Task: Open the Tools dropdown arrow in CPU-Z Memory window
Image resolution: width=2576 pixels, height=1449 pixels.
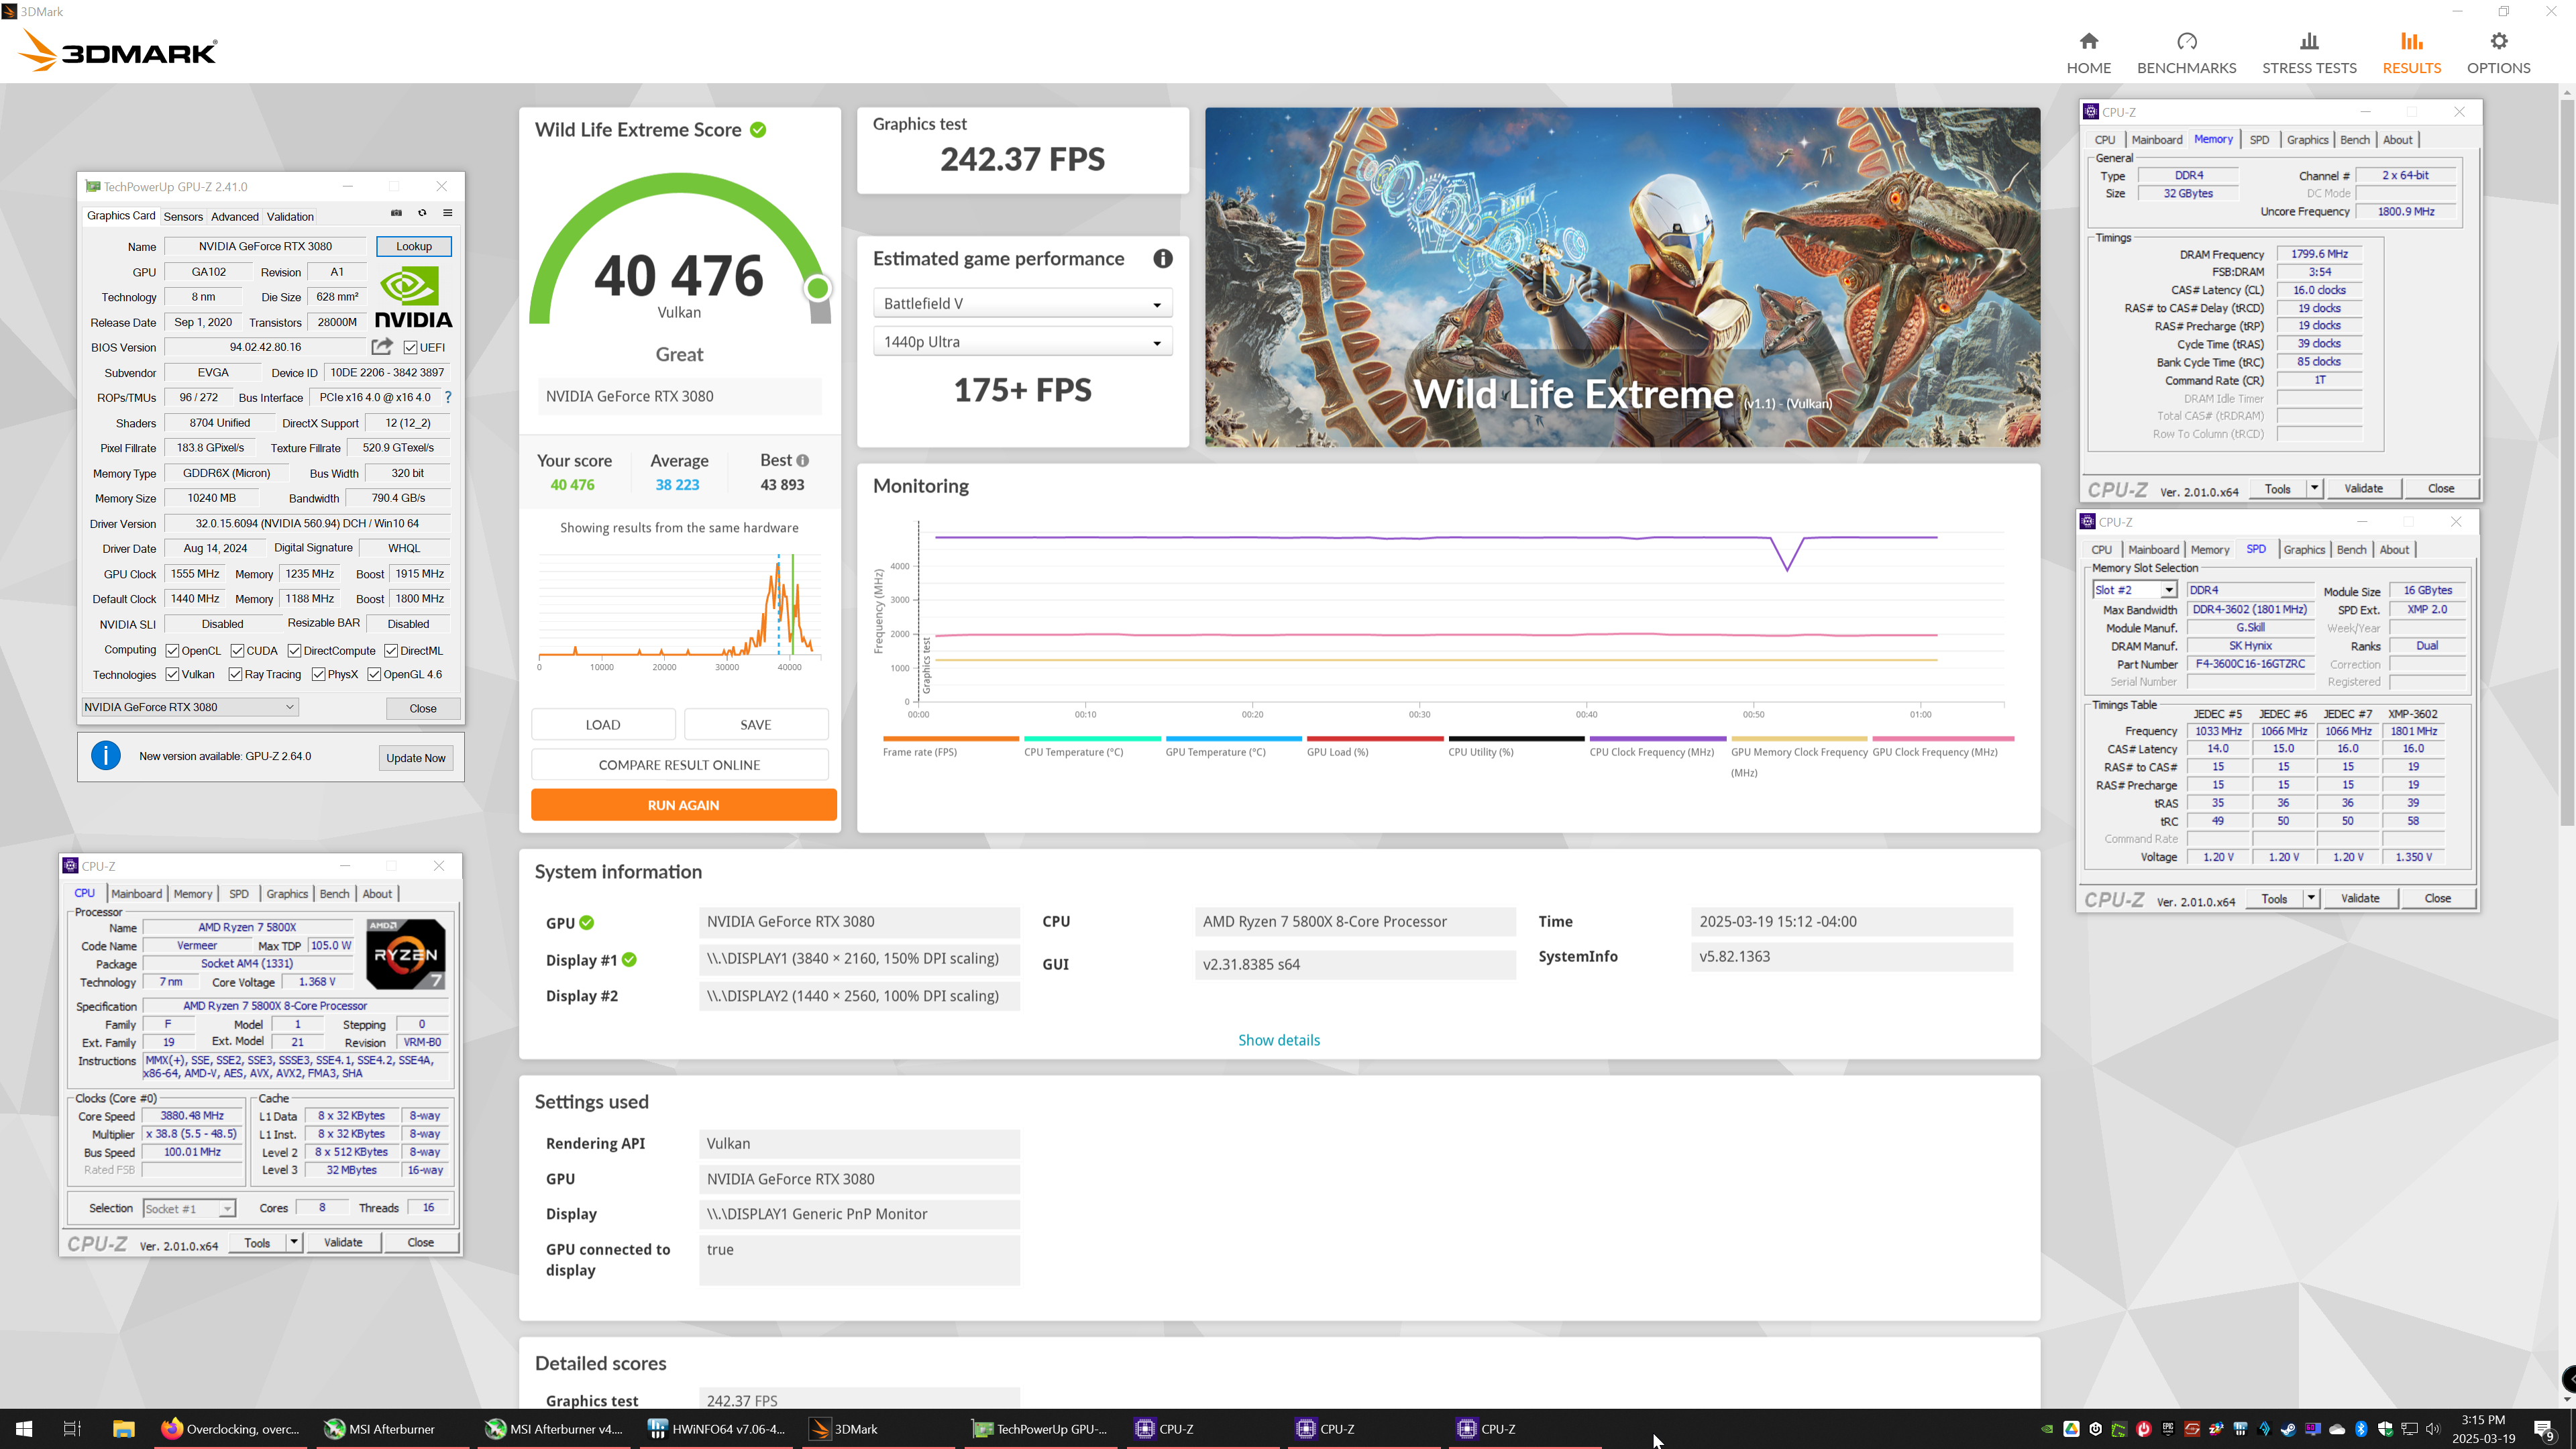Action: coord(2314,488)
